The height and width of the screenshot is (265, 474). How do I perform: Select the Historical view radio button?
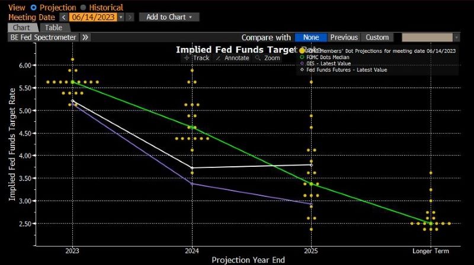(x=83, y=8)
